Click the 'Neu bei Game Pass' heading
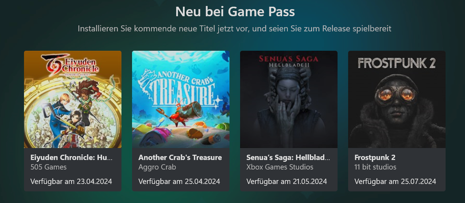 click(235, 12)
